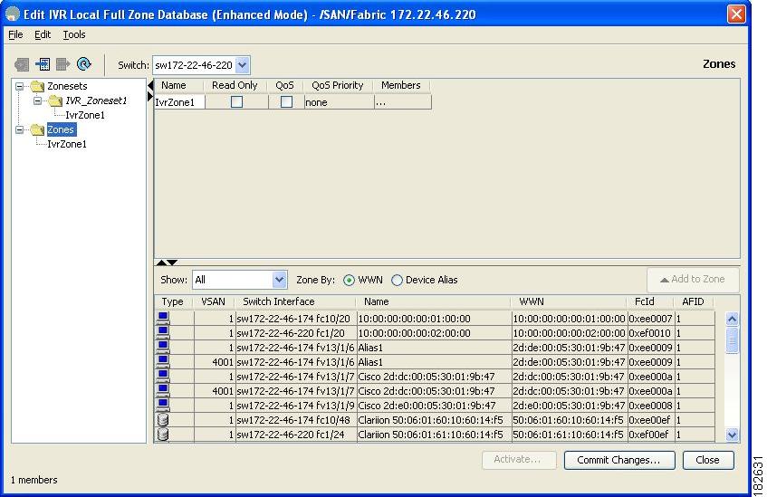The height and width of the screenshot is (497, 767).
Task: Select the Zonesets folder icon in the tree
Action: pos(37,86)
